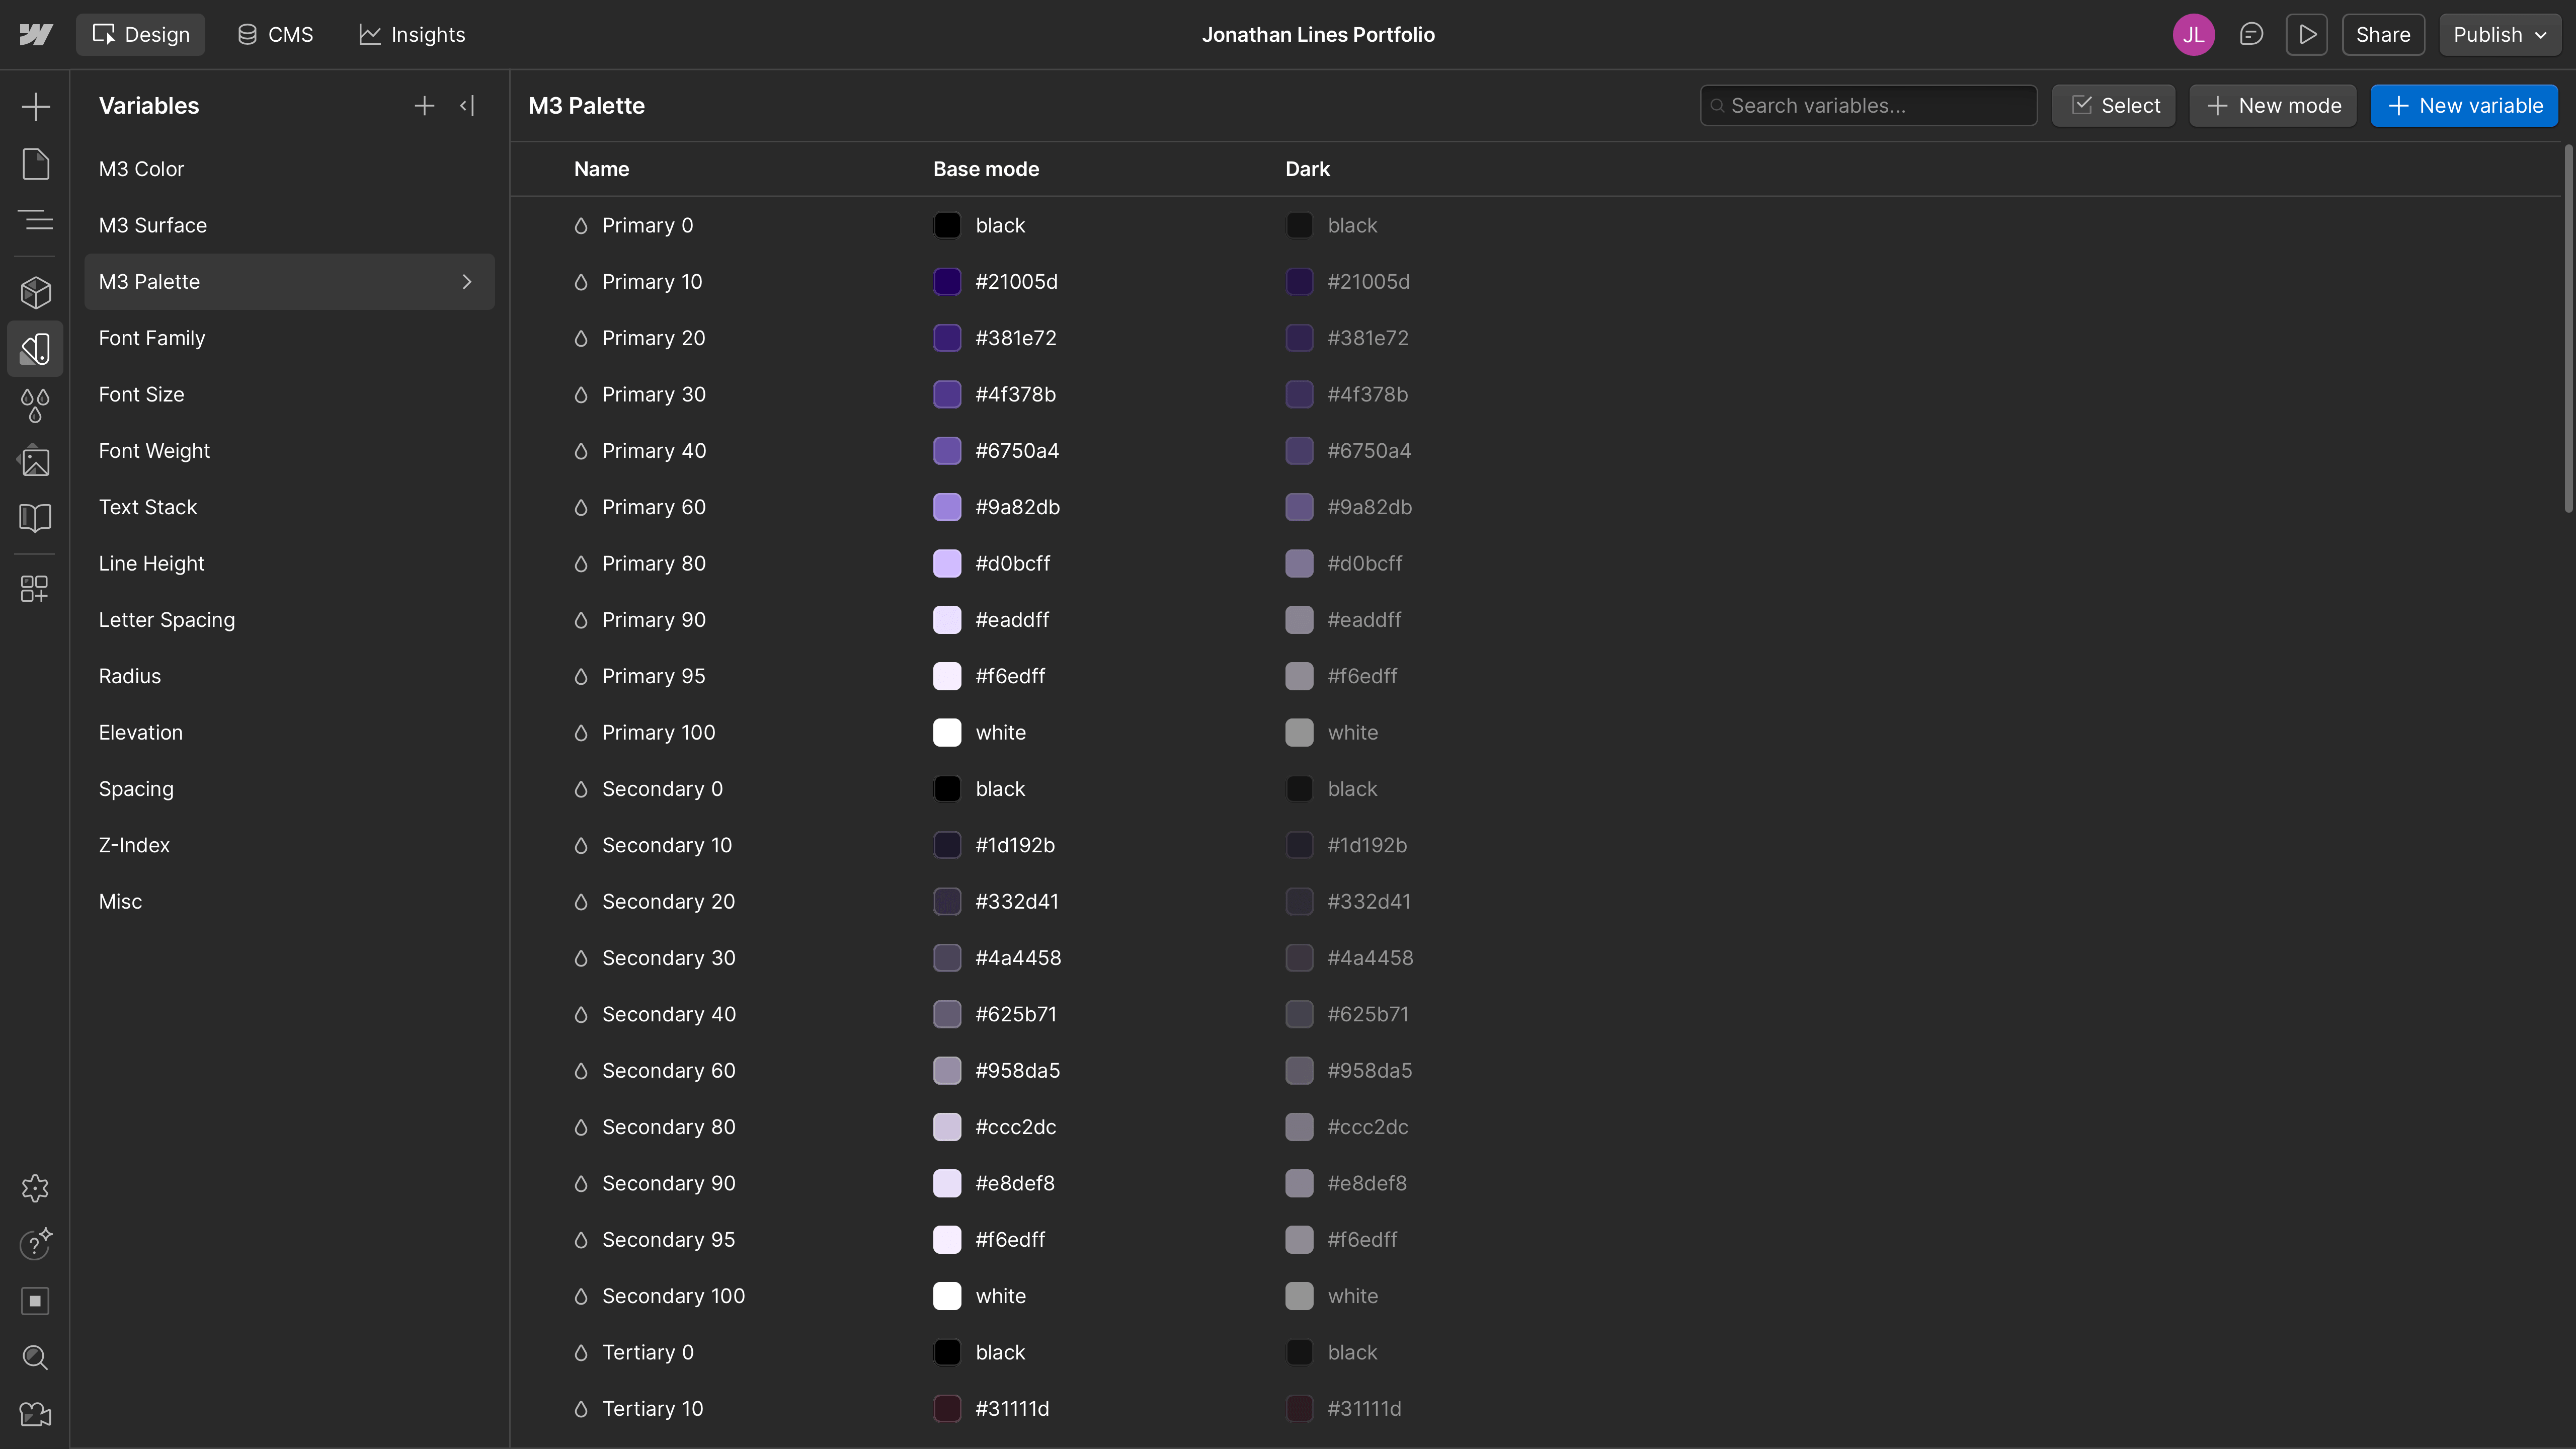Click the Dark mode column header

click(1307, 169)
